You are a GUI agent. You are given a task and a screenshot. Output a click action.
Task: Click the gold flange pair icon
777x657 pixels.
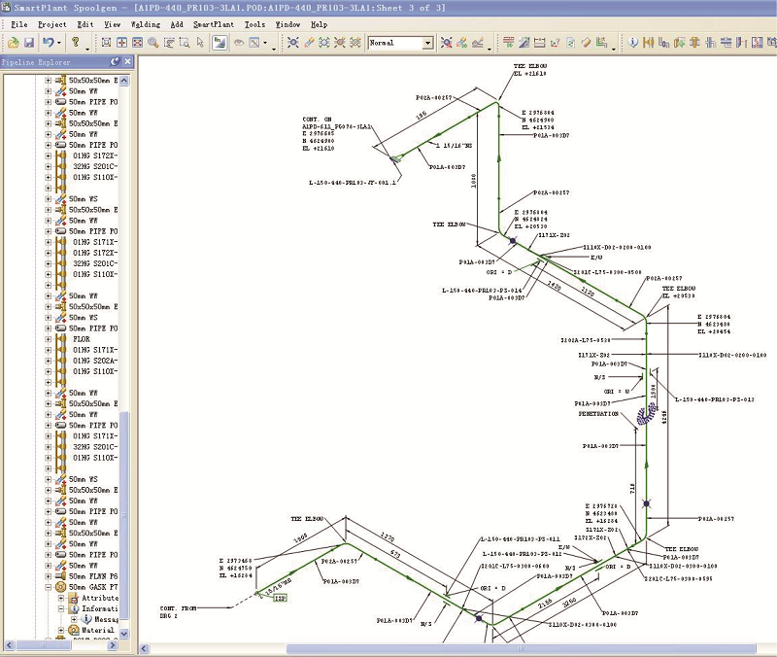coord(648,43)
